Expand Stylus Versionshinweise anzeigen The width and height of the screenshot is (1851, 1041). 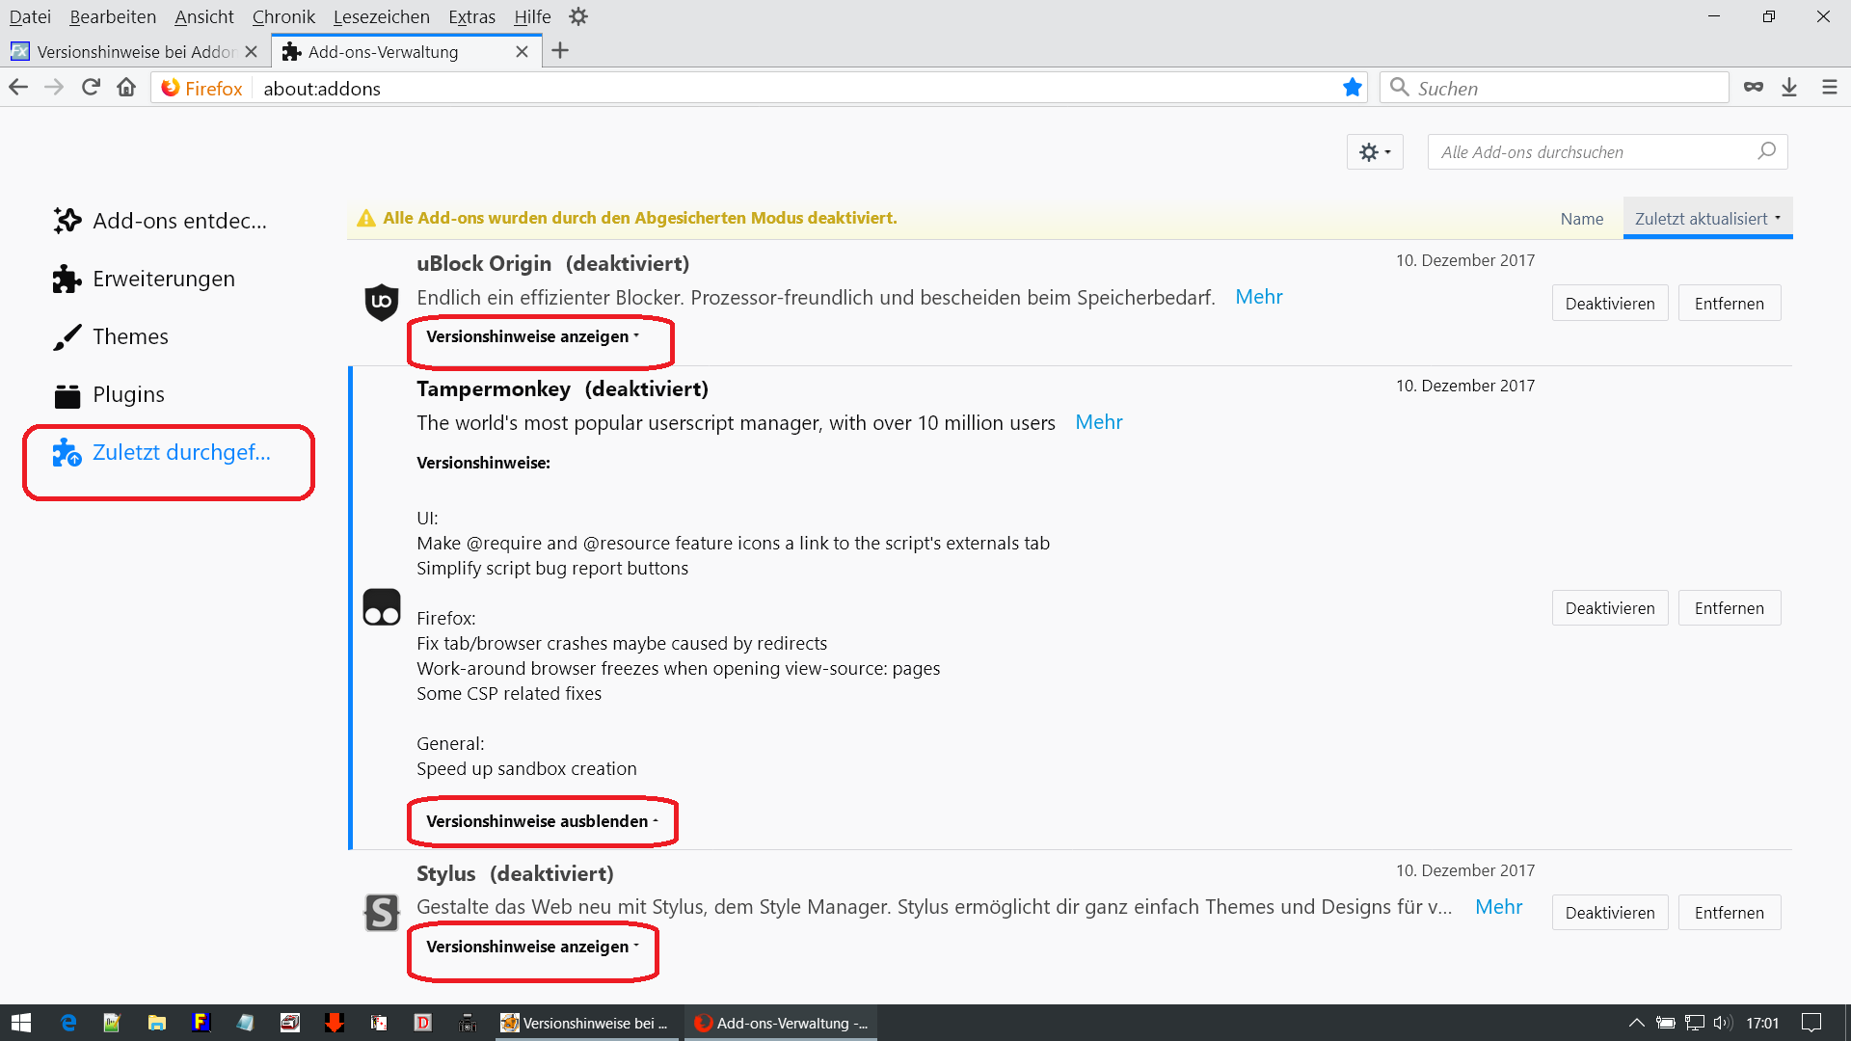click(x=532, y=947)
